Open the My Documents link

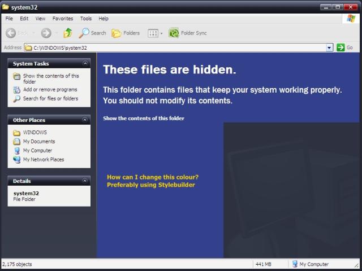coord(39,142)
